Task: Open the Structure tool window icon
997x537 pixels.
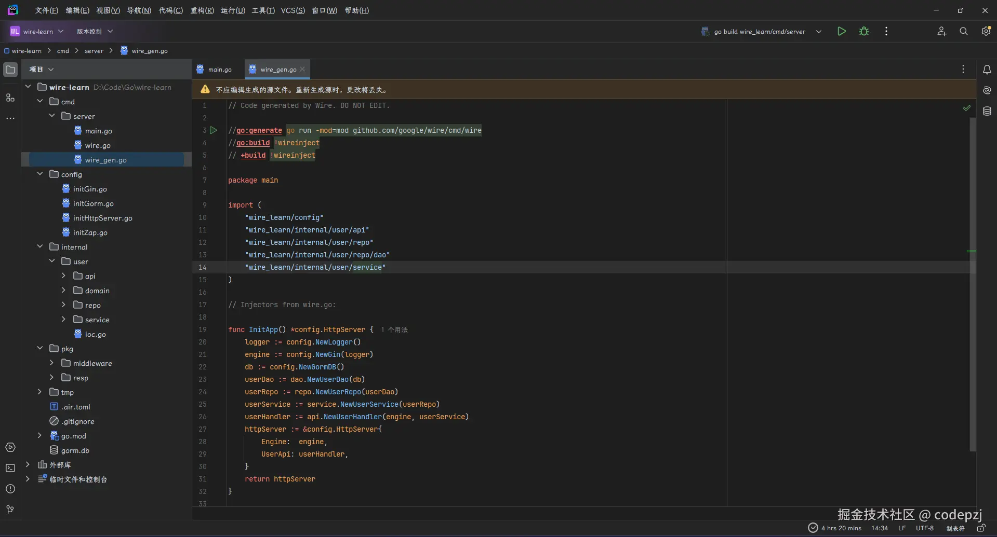Action: pyautogui.click(x=10, y=98)
